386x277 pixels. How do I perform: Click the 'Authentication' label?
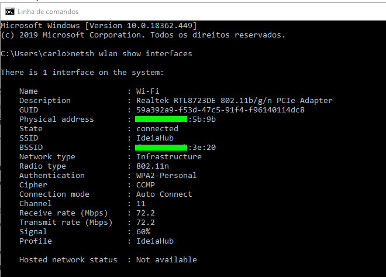(x=52, y=176)
